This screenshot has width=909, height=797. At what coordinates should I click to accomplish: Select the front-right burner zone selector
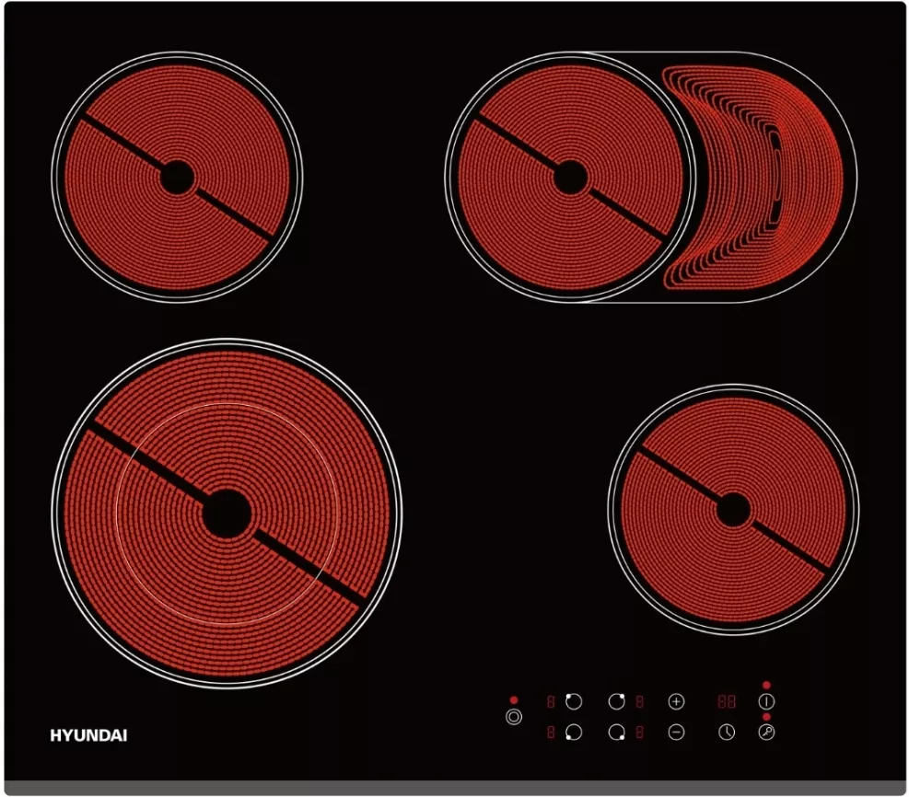[616, 733]
